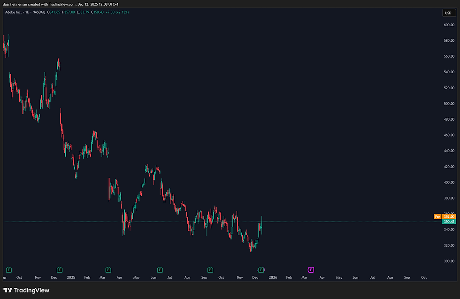Click the 560.00 price axis label
460x299 pixels.
[449, 56]
